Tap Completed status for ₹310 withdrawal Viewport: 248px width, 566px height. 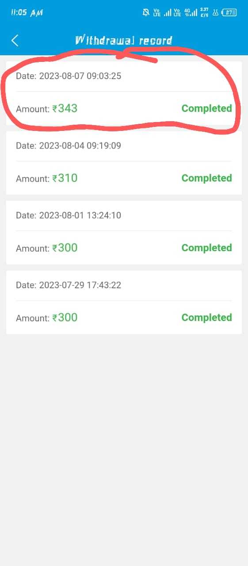206,178
